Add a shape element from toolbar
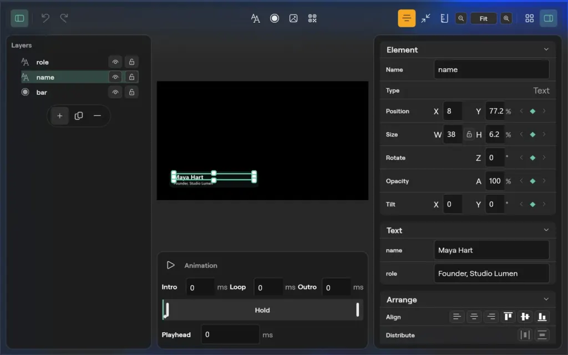The width and height of the screenshot is (568, 355). 275,18
